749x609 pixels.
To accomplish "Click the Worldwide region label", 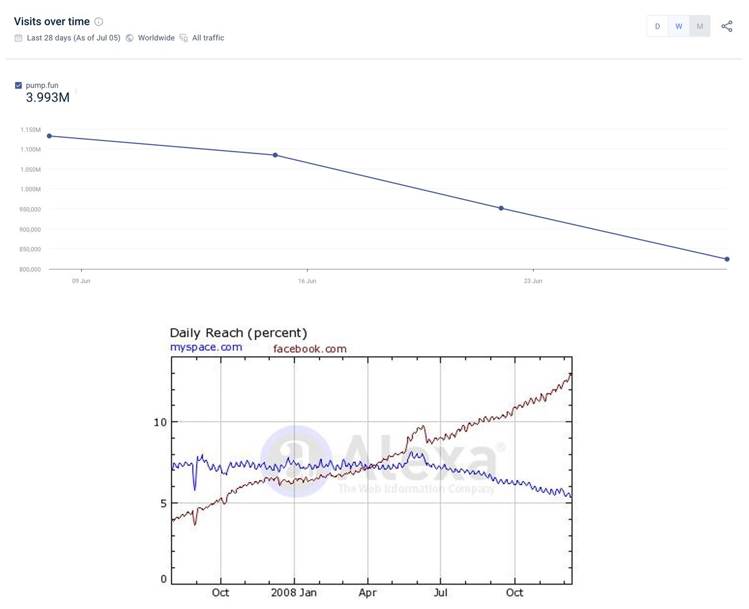I will (156, 38).
